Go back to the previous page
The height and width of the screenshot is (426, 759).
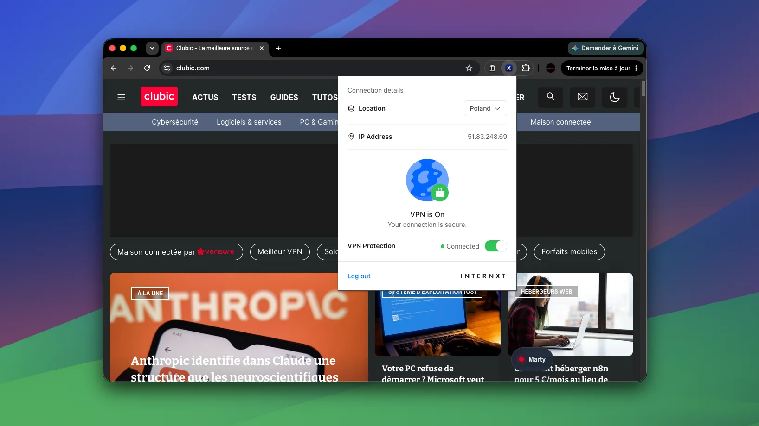pyautogui.click(x=114, y=68)
